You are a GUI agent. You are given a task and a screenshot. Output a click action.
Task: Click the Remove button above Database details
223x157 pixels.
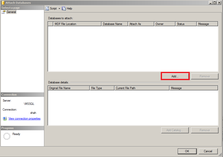(204, 76)
